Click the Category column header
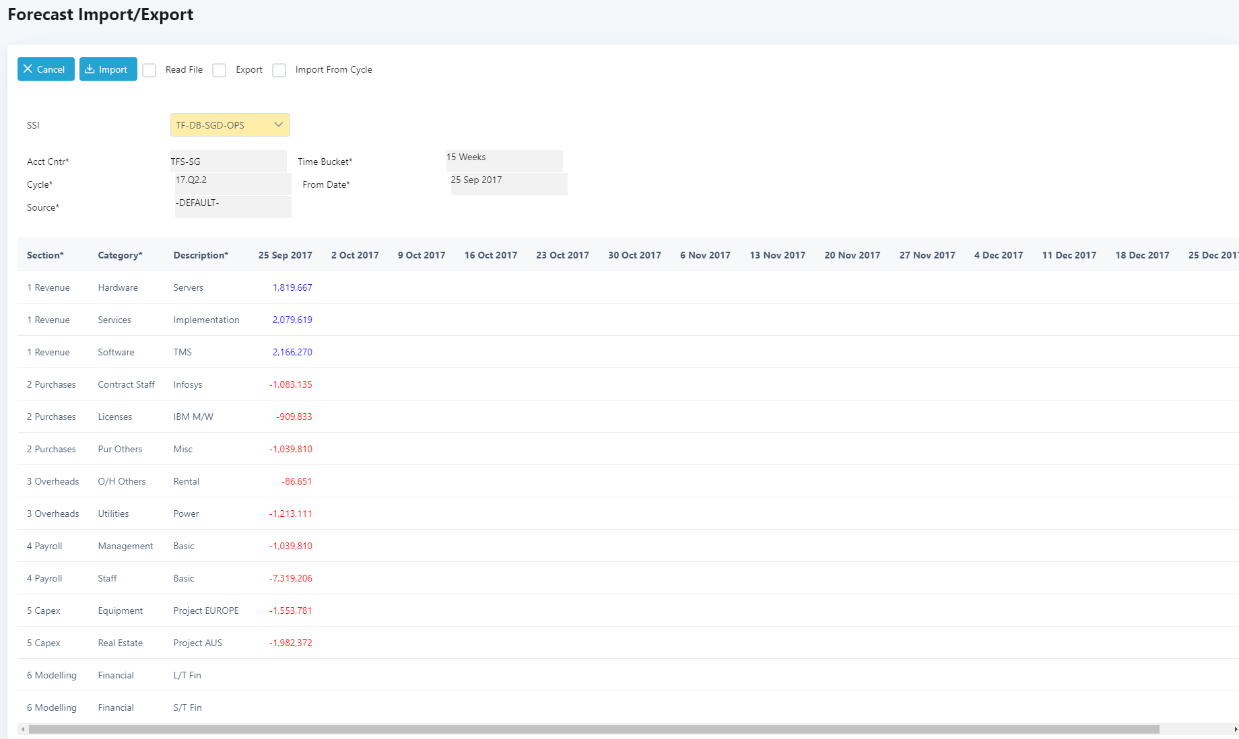Screen dimensions: 1239x739 pyautogui.click(x=120, y=255)
